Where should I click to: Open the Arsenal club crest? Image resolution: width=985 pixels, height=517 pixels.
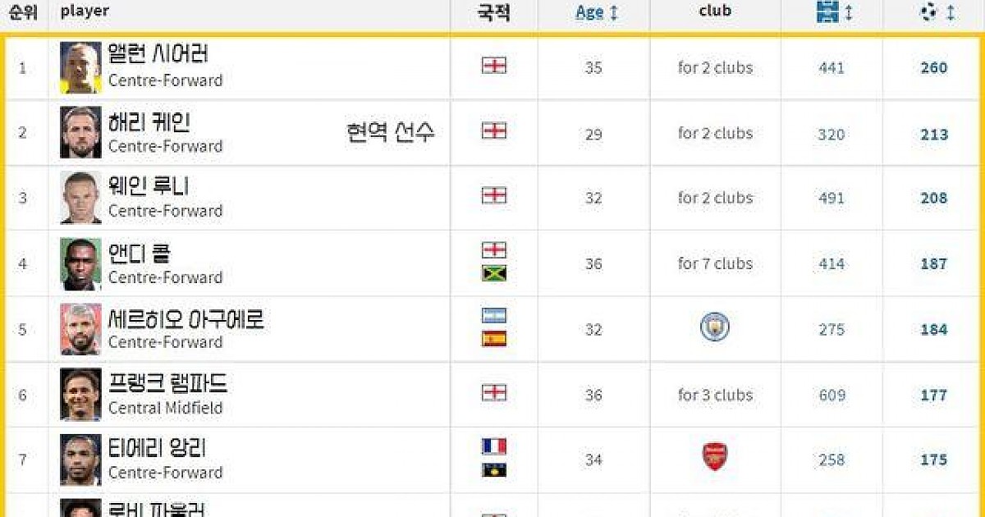[x=715, y=457]
